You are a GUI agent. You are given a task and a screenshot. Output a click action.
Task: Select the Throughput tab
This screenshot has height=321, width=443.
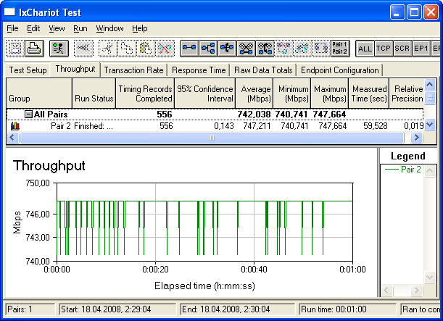point(75,69)
